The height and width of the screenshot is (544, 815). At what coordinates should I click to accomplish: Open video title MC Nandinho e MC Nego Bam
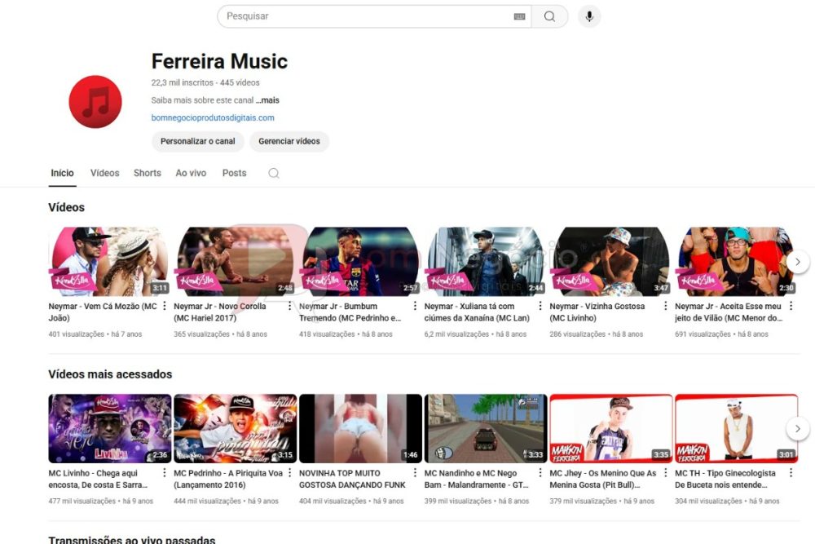pos(476,479)
